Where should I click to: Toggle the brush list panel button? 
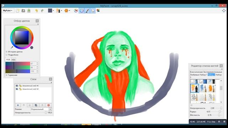(87, 11)
